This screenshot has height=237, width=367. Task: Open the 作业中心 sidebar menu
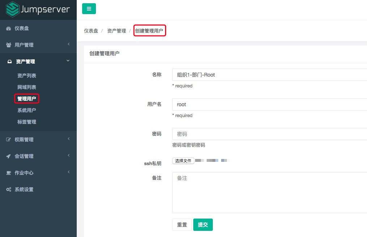point(38,173)
